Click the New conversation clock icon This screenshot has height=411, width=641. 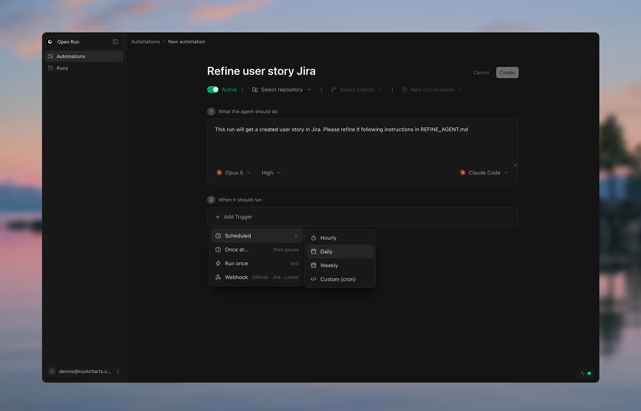coord(405,90)
